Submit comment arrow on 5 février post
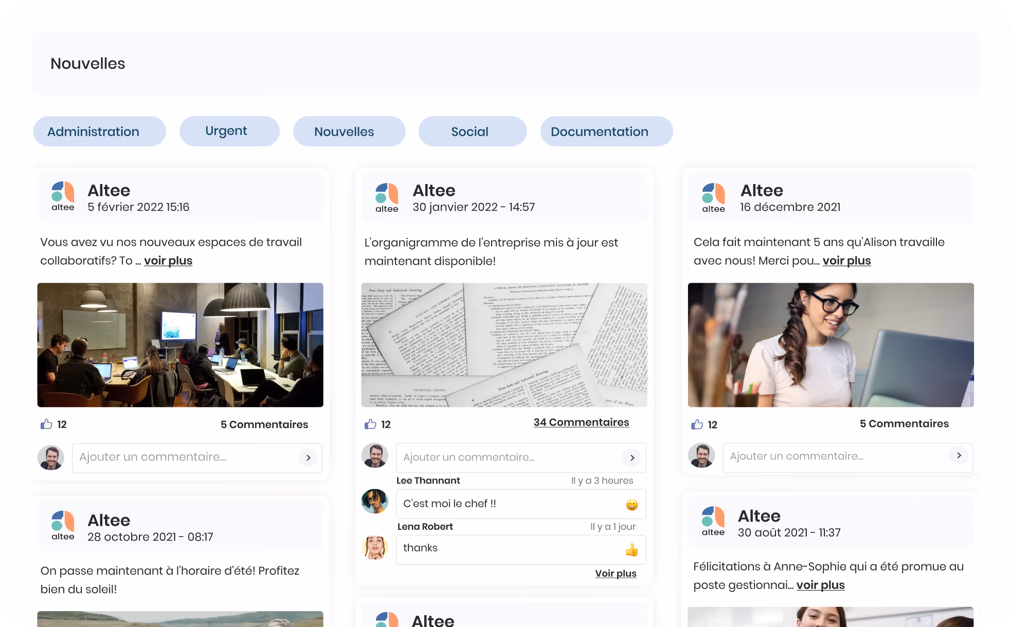This screenshot has width=1011, height=627. click(308, 457)
